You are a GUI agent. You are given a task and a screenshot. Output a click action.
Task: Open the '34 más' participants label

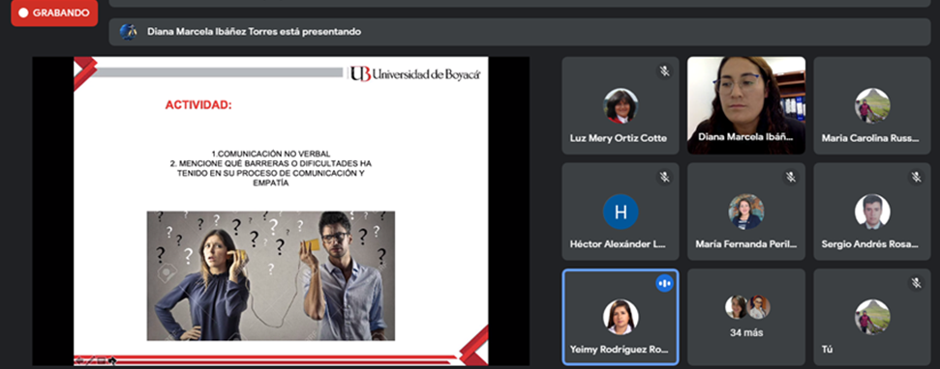coord(746,333)
